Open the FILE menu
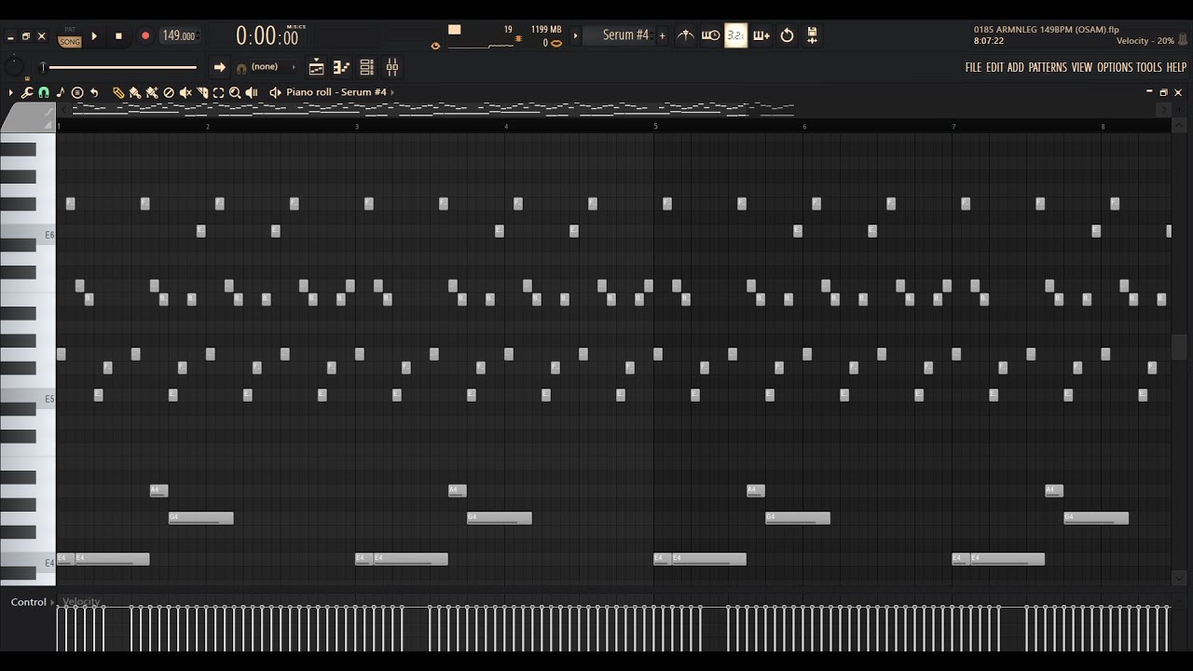 [x=973, y=67]
